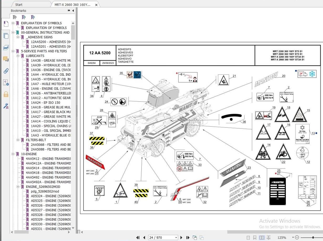Open bookmark 12AA5200 - ADHESIVES

(51, 42)
